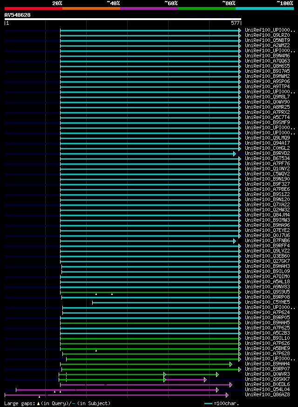Image resolution: width=298 pixels, height=407 pixels.
Task: Open hit UniRef100_B6T534
Action: pyautogui.click(x=267, y=159)
